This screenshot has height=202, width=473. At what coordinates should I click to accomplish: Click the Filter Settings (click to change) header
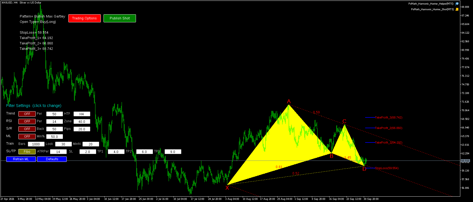click(x=34, y=106)
